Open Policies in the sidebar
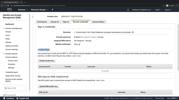 8,42
